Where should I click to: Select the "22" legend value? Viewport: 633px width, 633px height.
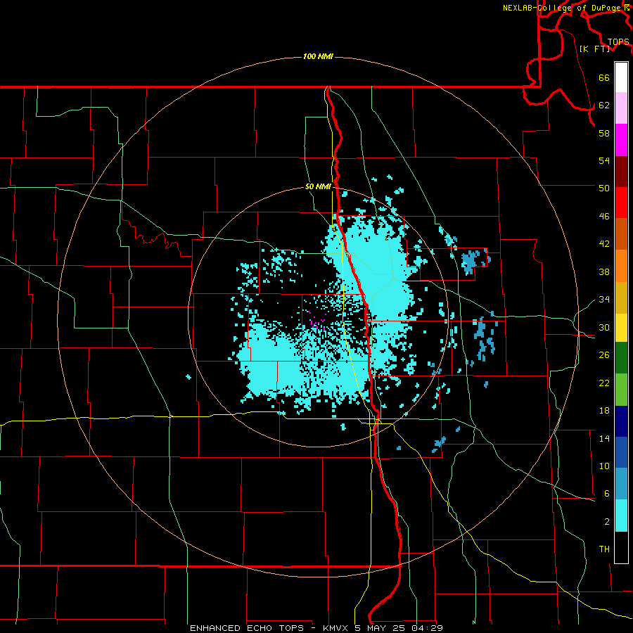(x=604, y=383)
